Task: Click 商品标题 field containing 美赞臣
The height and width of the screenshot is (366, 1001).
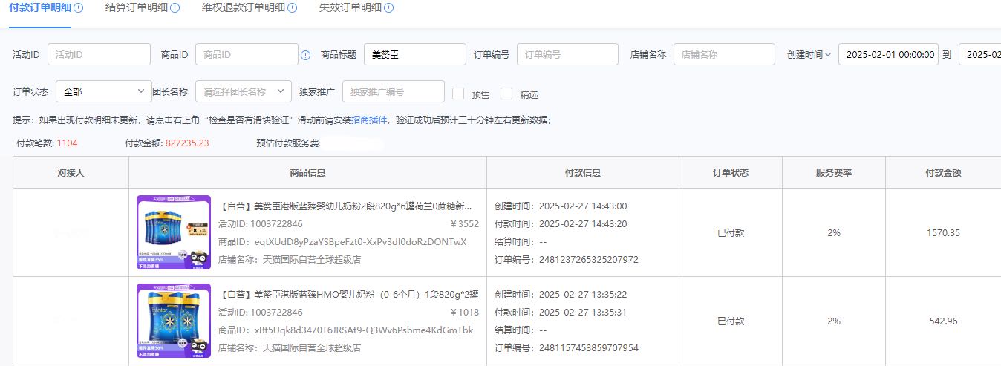Action: pos(415,54)
